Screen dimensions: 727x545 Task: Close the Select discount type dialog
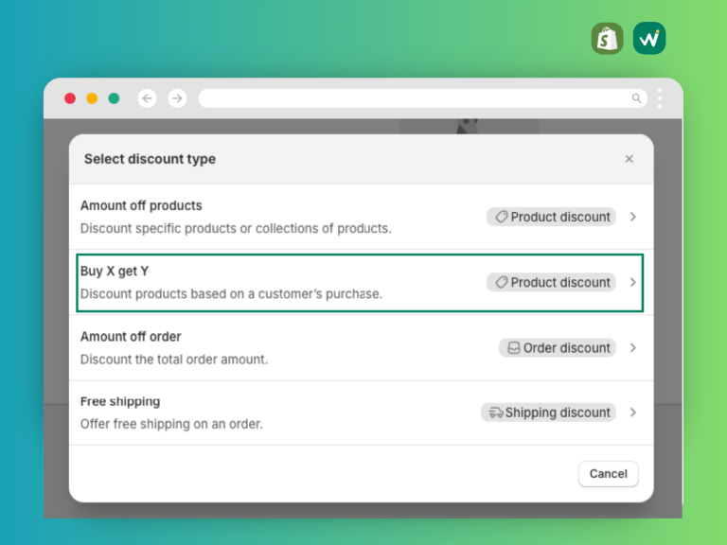click(x=629, y=159)
